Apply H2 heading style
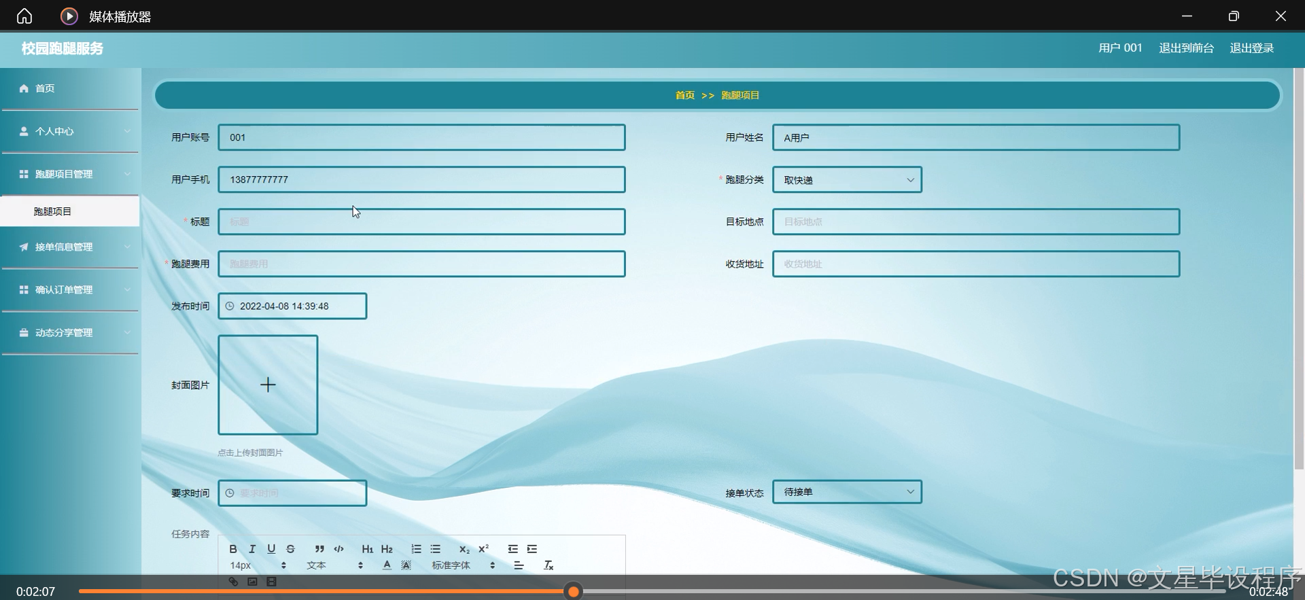Viewport: 1305px width, 600px height. click(387, 549)
